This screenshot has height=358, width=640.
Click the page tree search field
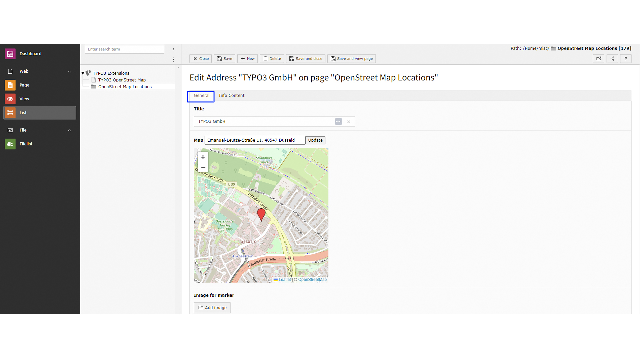124,49
